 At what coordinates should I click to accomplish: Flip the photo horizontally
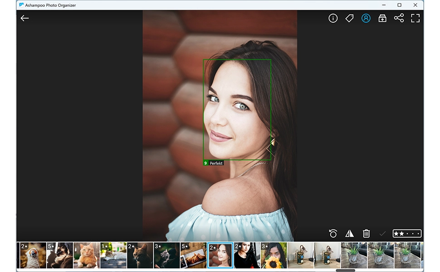pos(349,233)
